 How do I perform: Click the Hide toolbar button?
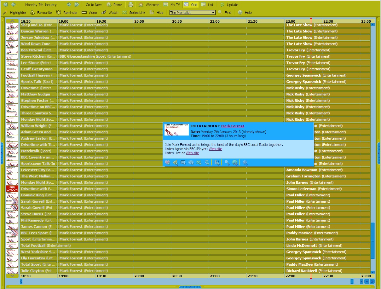coord(157,13)
